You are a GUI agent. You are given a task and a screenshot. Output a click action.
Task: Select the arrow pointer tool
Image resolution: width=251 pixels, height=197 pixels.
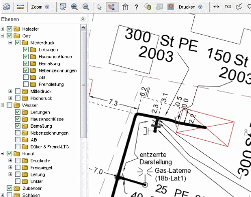(x=99, y=7)
